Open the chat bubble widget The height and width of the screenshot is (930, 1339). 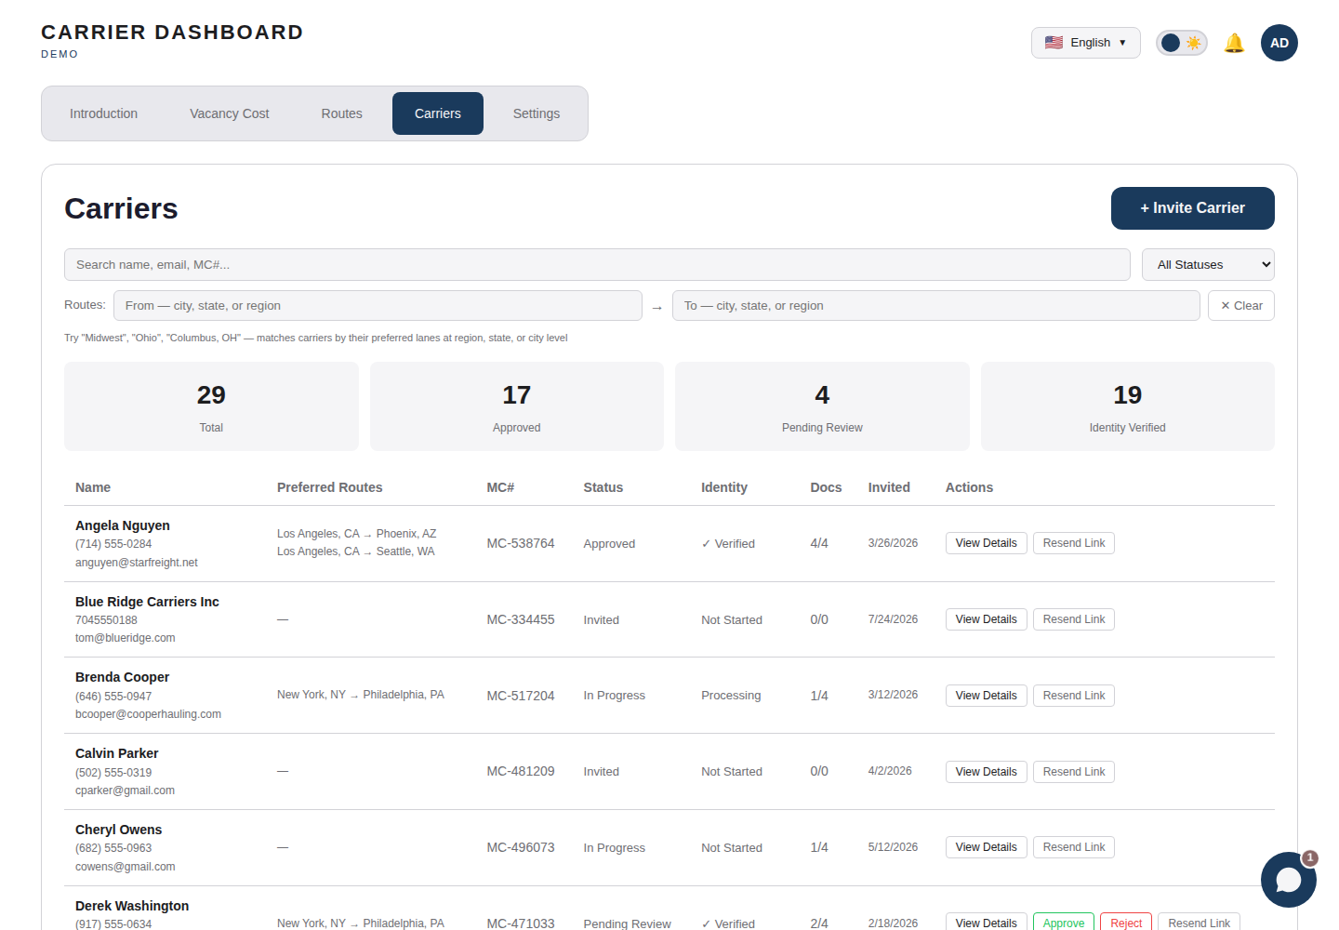click(1289, 880)
